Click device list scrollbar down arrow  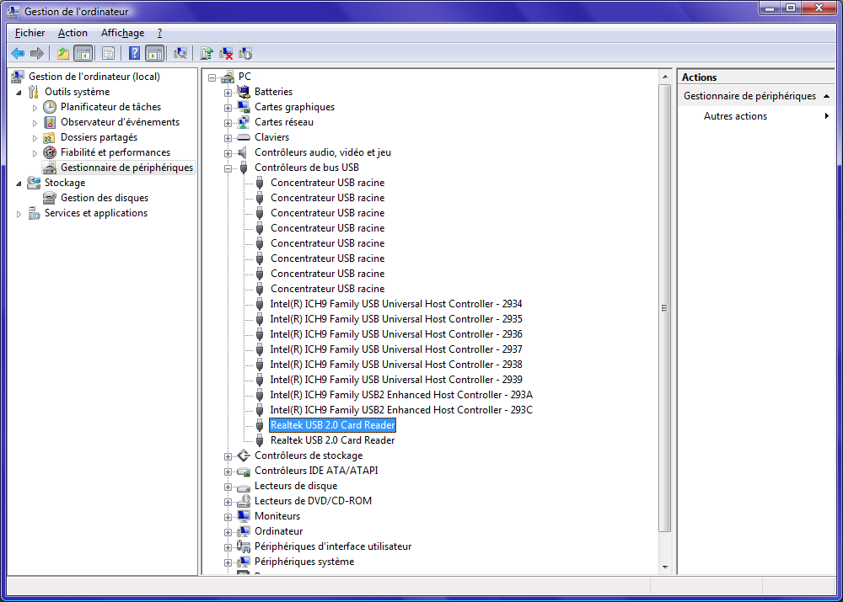click(665, 567)
